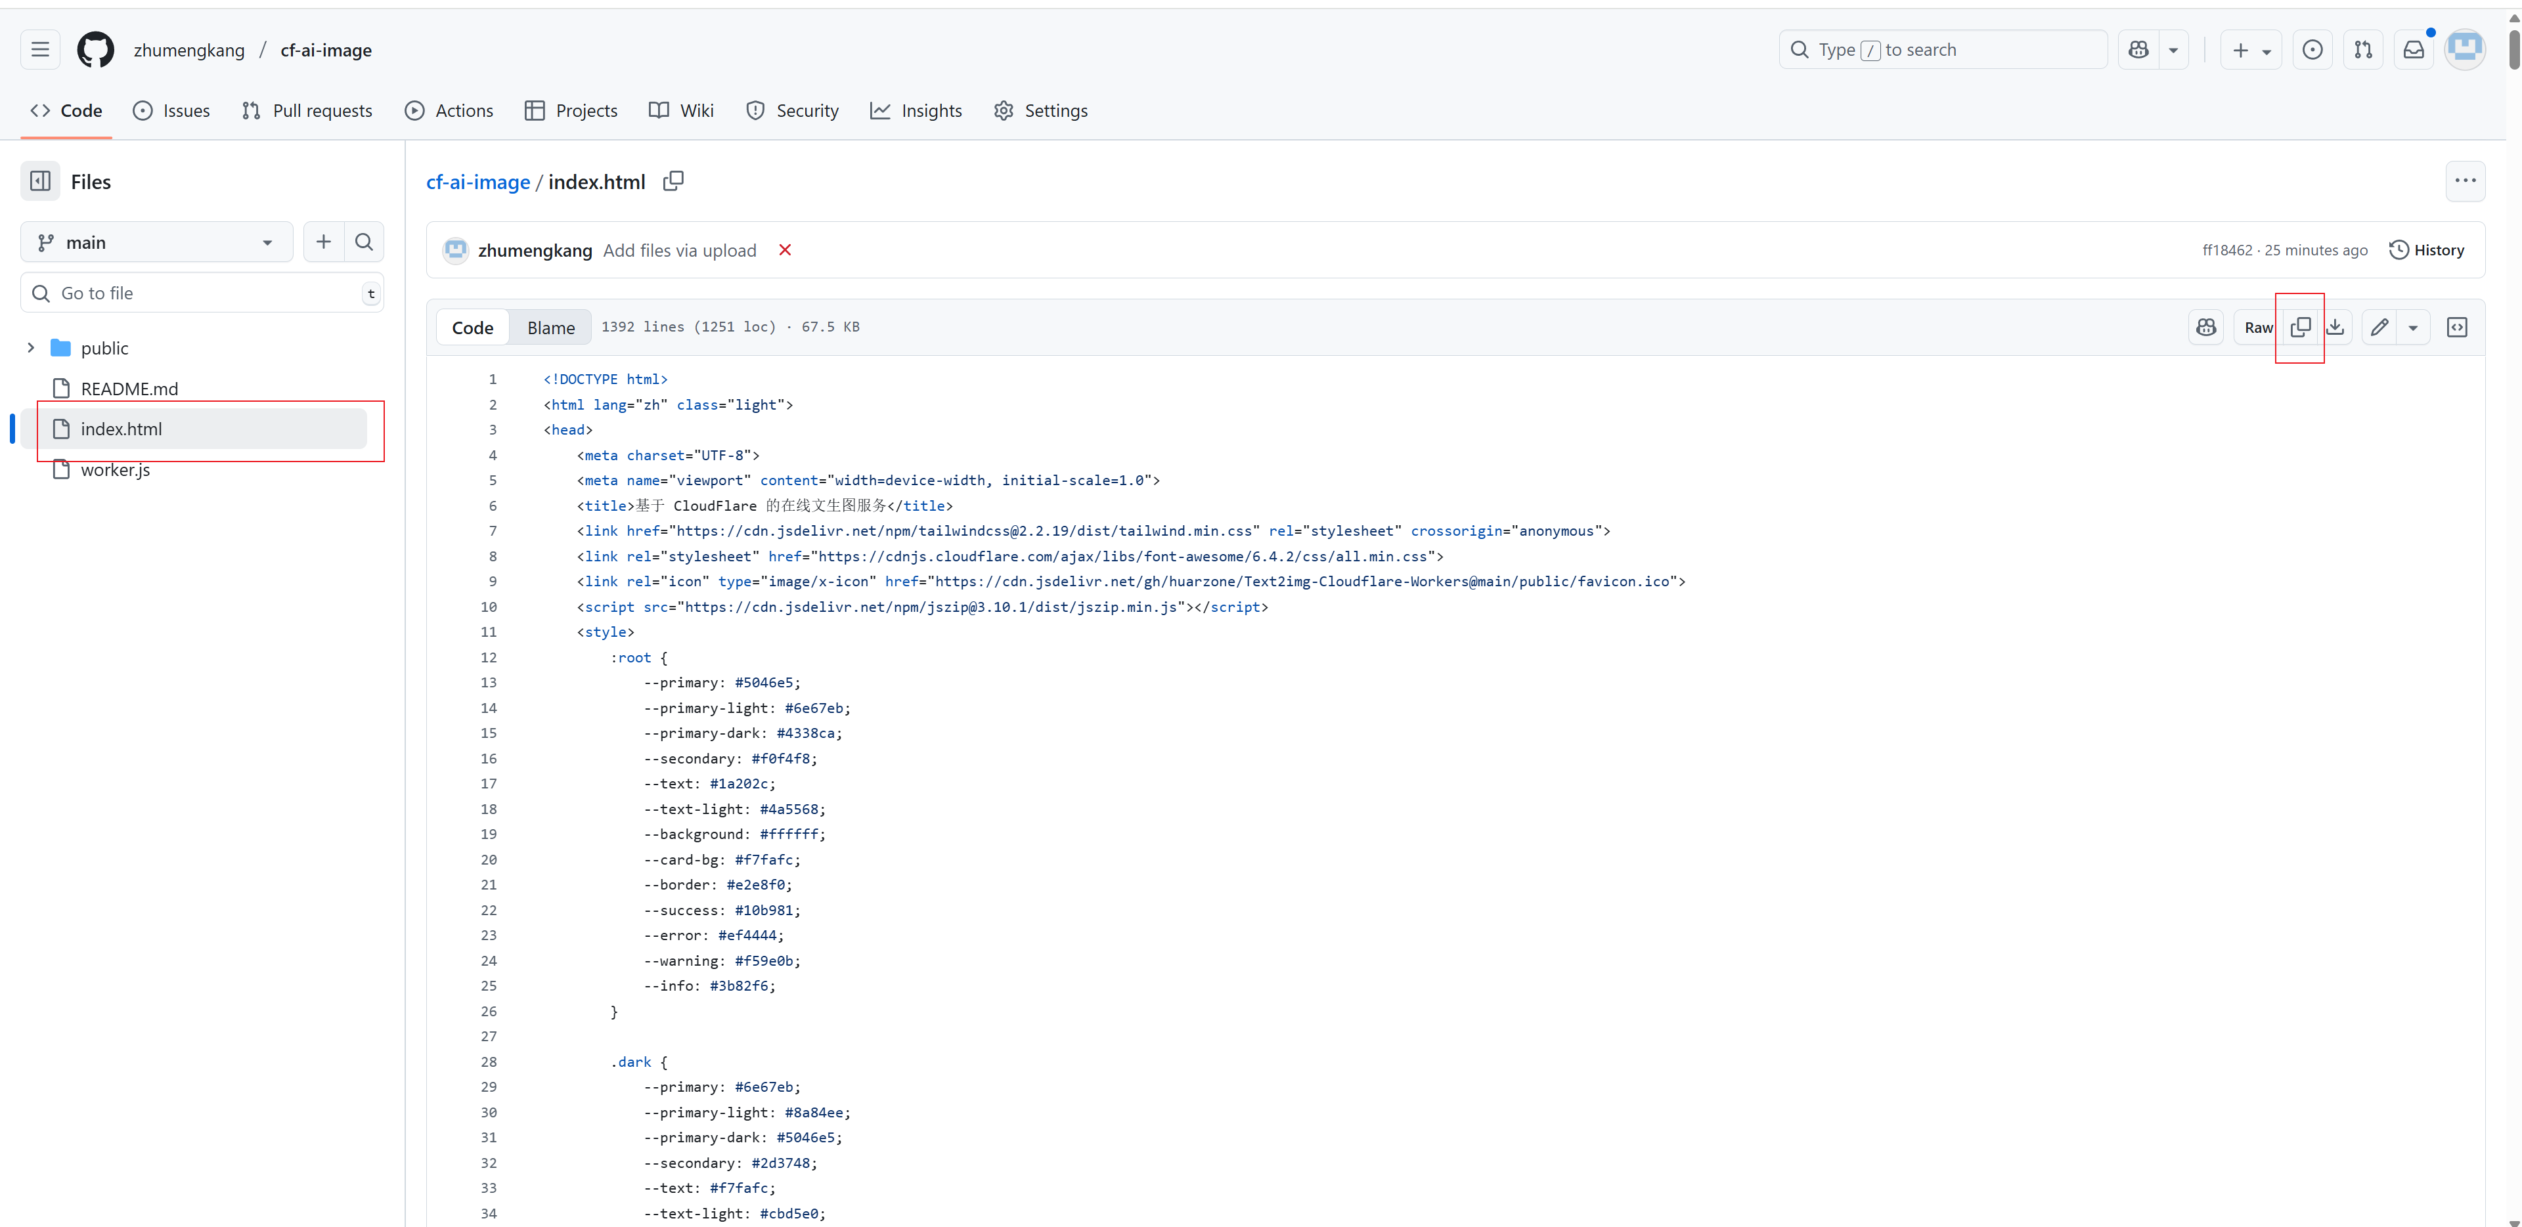This screenshot has height=1227, width=2522.
Task: Expand the Copilot dropdown arrow in header
Action: pos(2173,50)
